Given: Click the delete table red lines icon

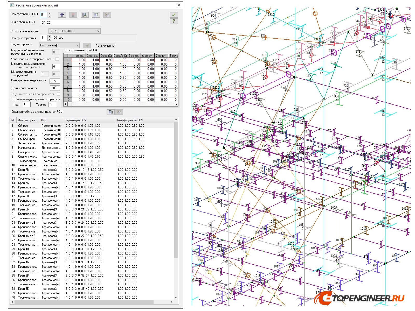Looking at the screenshot, I should tap(73, 15).
